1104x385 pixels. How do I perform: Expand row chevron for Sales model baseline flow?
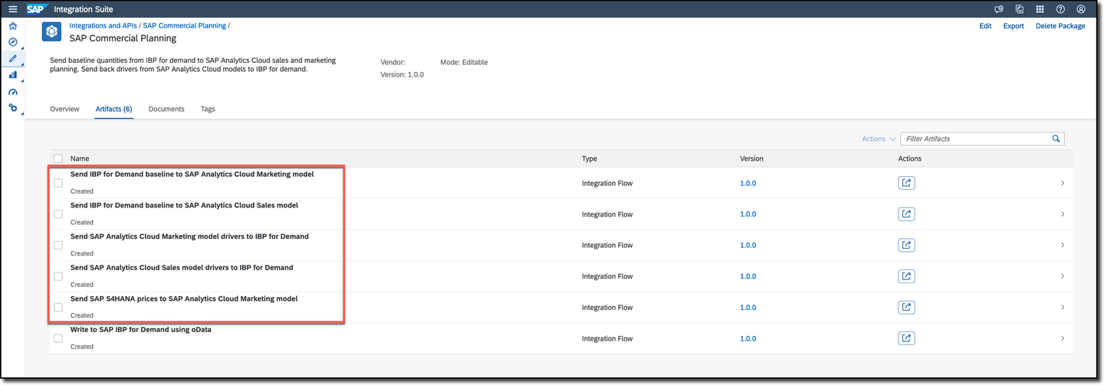tap(1063, 214)
